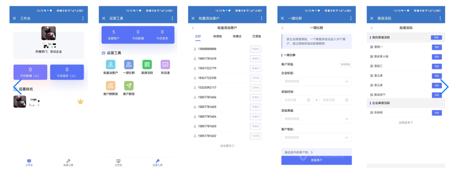The width and height of the screenshot is (465, 183).
Task: Switch to the 待添加 tab
Action: coord(218,36)
